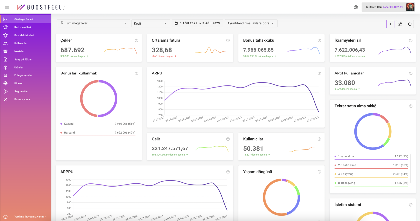Click help icon on Aktif kullanıcılar card
The image size is (420, 221).
coord(411,73)
